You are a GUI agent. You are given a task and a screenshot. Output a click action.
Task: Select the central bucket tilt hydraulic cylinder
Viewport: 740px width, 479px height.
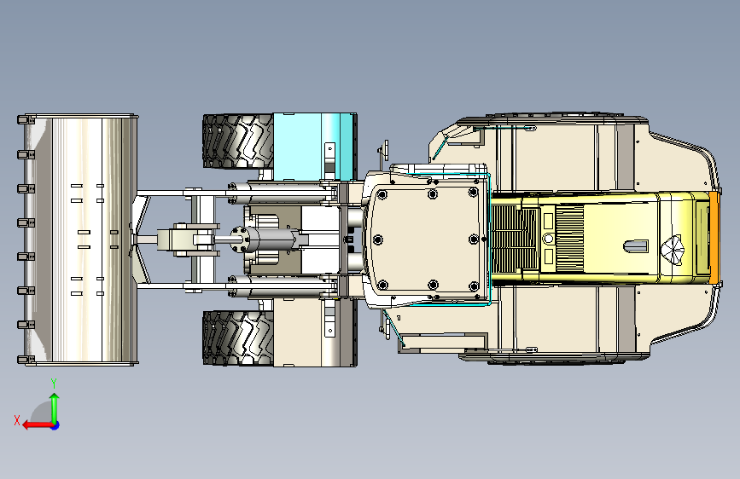click(269, 239)
